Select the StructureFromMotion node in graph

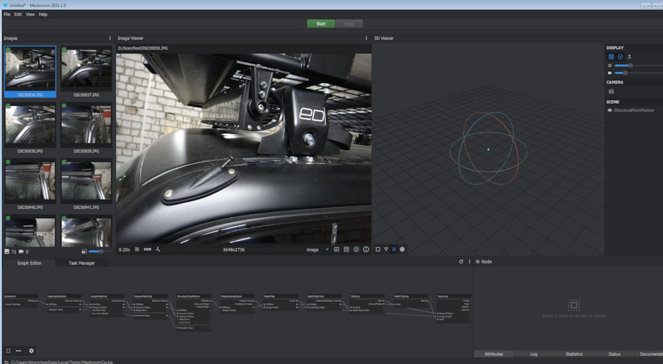193,312
